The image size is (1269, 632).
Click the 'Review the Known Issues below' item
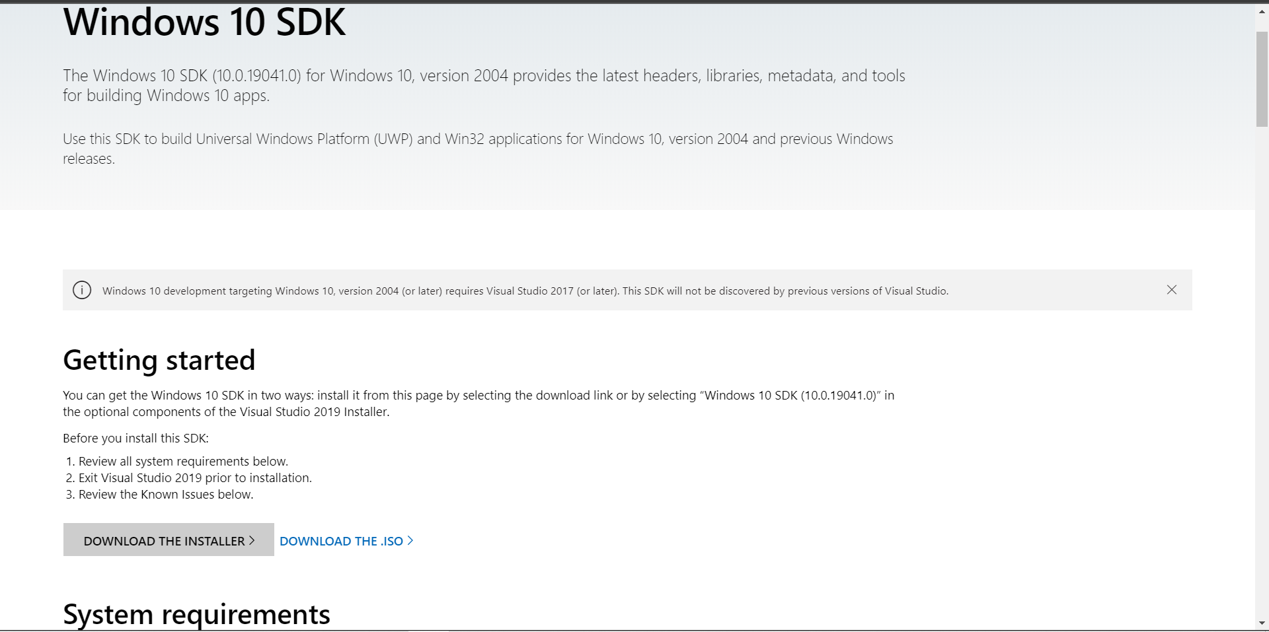pos(166,494)
